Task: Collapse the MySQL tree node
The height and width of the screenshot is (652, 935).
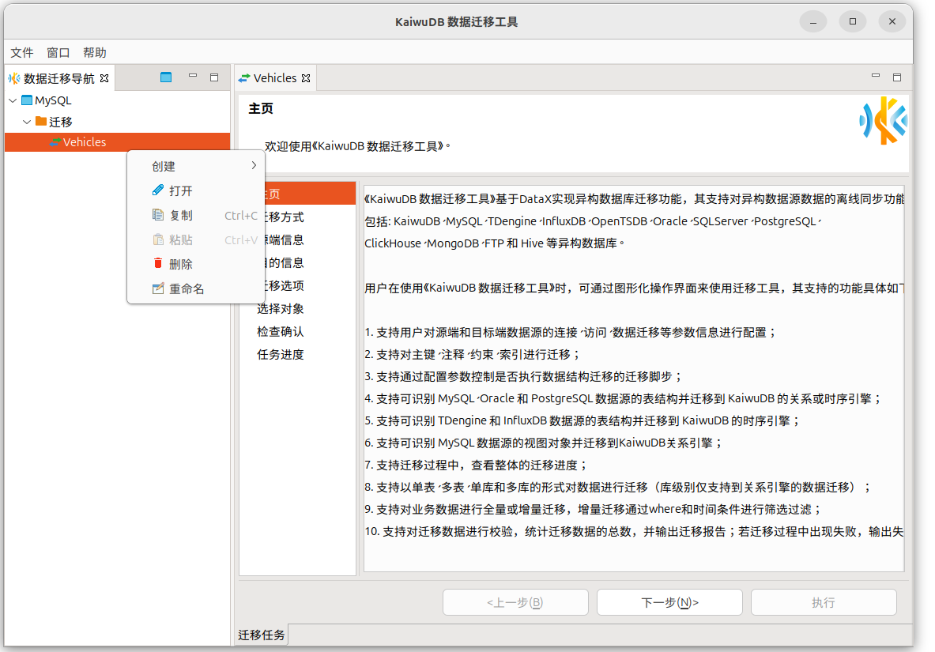Action: [13, 100]
